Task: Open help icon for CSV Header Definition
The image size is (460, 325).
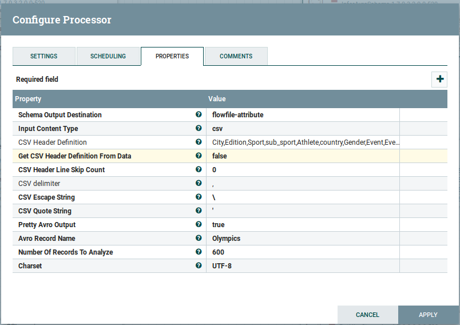Action: point(199,142)
